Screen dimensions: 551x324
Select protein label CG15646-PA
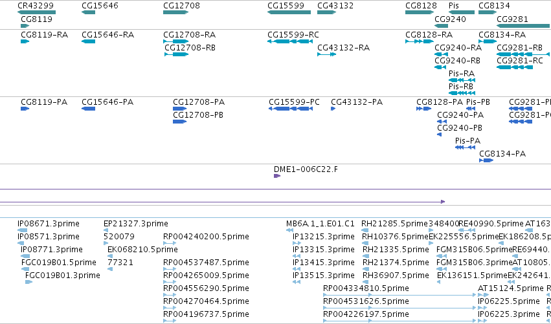(107, 102)
